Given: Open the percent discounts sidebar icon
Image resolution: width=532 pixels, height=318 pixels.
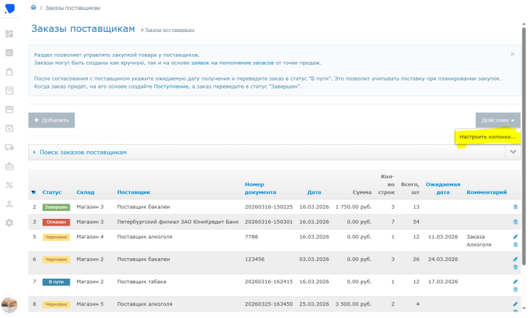Looking at the screenshot, I should 9,185.
